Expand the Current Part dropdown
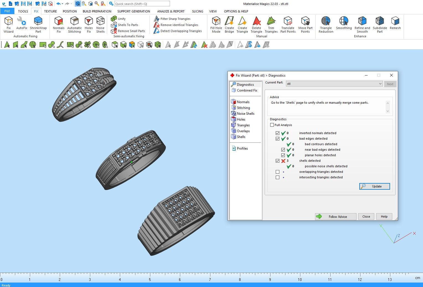Screen dimensions: 423x287 (380, 84)
